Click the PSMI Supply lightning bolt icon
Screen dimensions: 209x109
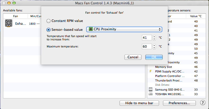click(x=151, y=71)
